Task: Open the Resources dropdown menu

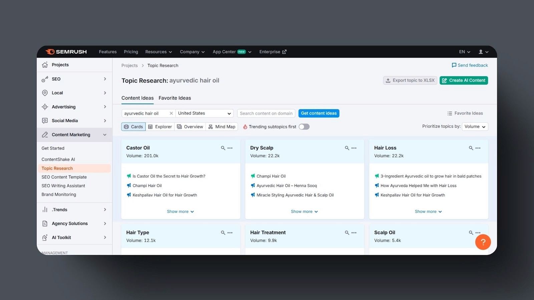Action: (159, 52)
